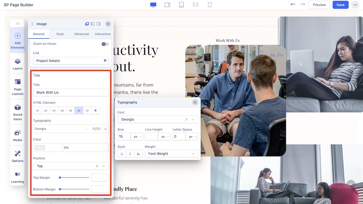Switch to mobile phone preview
This screenshot has height=204, width=363.
coord(209,5)
